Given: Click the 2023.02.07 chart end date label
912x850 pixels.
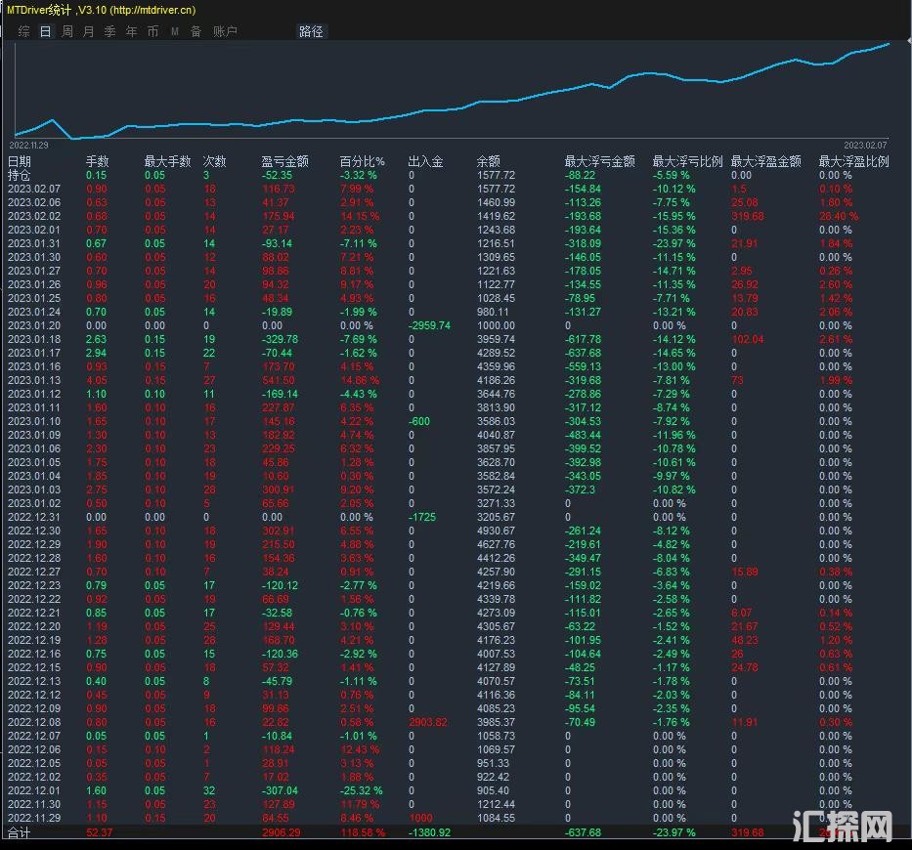Looking at the screenshot, I should coord(865,145).
